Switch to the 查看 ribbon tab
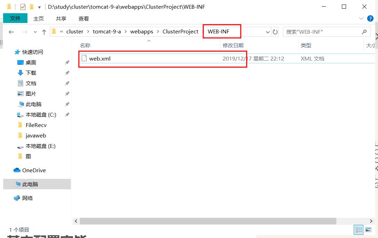This screenshot has height=238, width=378. click(x=84, y=18)
